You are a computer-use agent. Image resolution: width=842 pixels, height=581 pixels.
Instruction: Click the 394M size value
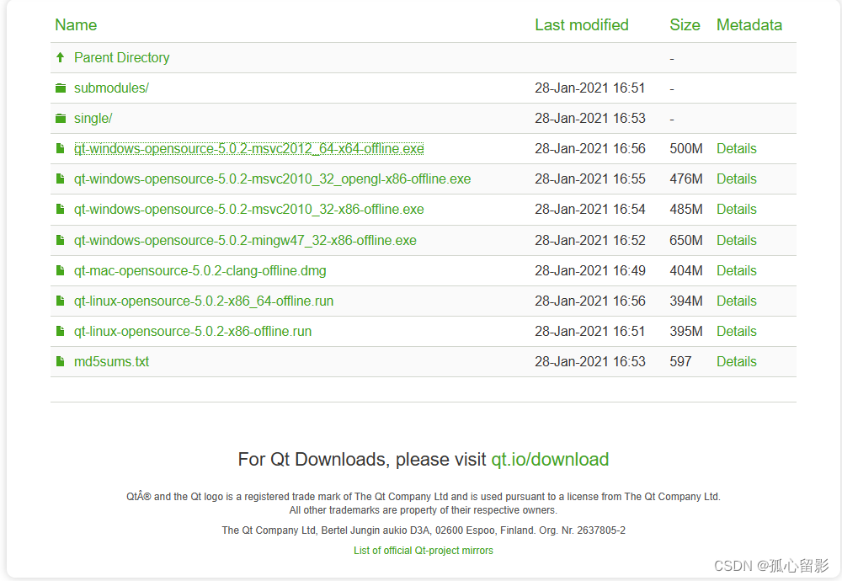click(685, 301)
